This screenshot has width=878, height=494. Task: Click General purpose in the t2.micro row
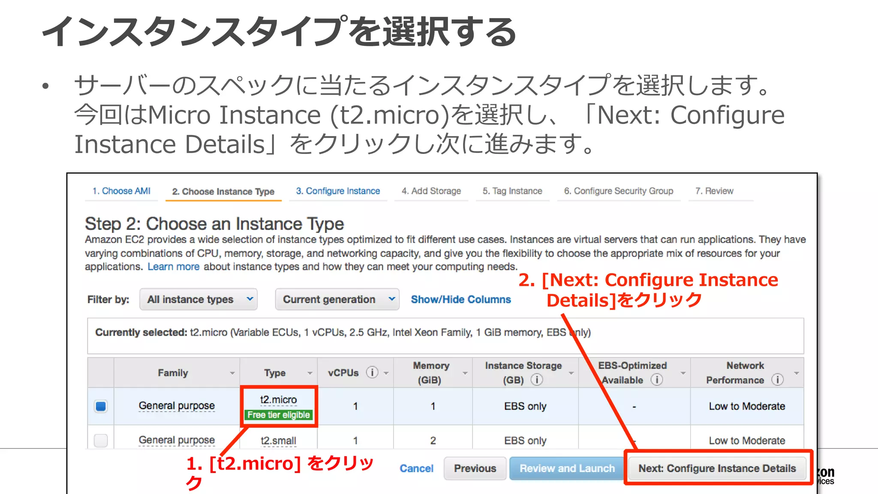click(x=177, y=406)
